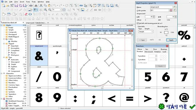The image size is (196, 110).
Task: Open the Font menu
Action: (x=28, y=2)
